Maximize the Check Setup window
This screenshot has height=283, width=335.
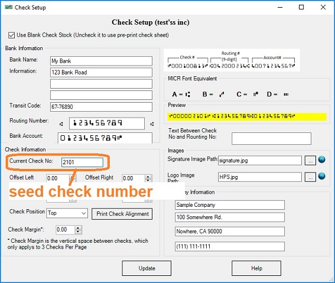point(301,7)
